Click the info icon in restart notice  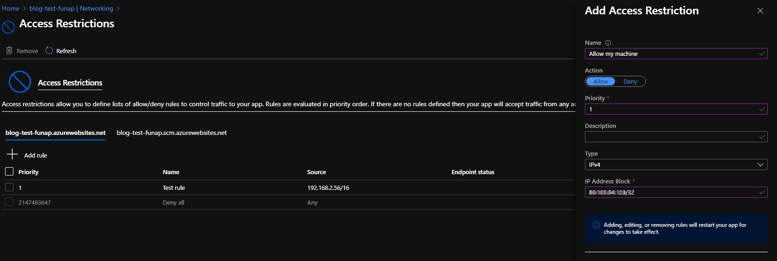596,225
